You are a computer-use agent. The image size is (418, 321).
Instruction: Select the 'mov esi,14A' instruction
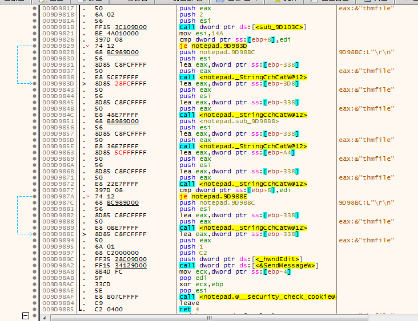(x=201, y=34)
